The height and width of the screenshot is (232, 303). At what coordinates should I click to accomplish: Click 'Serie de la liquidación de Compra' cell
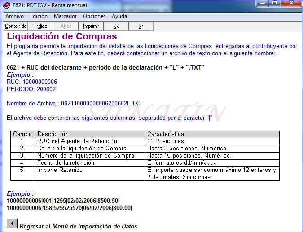[x=90, y=149]
